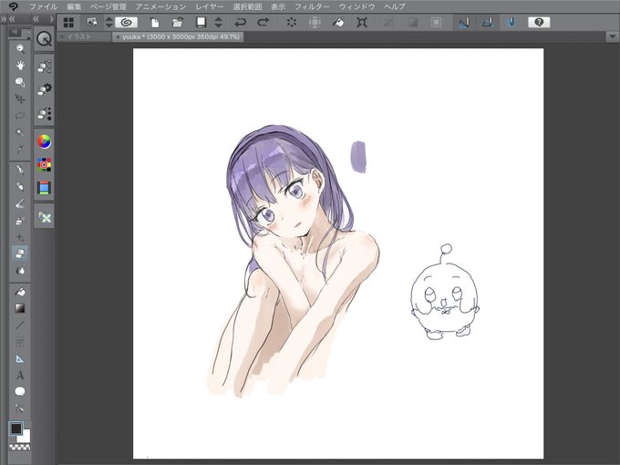Viewport: 620px width, 465px height.
Task: Open the Brush Size palette icon
Action: (44, 113)
